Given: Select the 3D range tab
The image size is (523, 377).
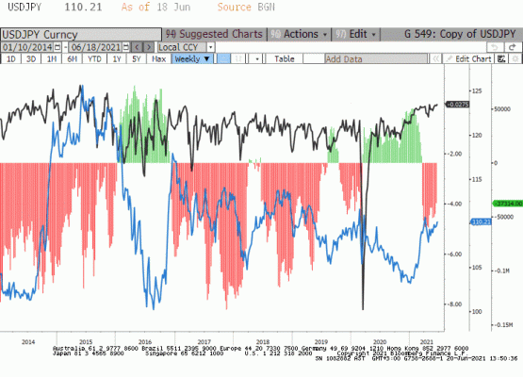Looking at the screenshot, I should click(31, 59).
